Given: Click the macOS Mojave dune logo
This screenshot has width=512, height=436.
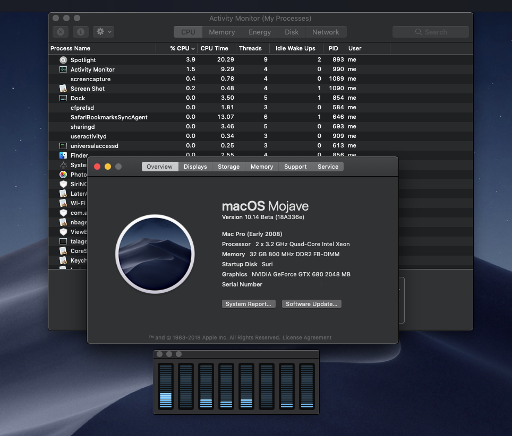Looking at the screenshot, I should (155, 254).
